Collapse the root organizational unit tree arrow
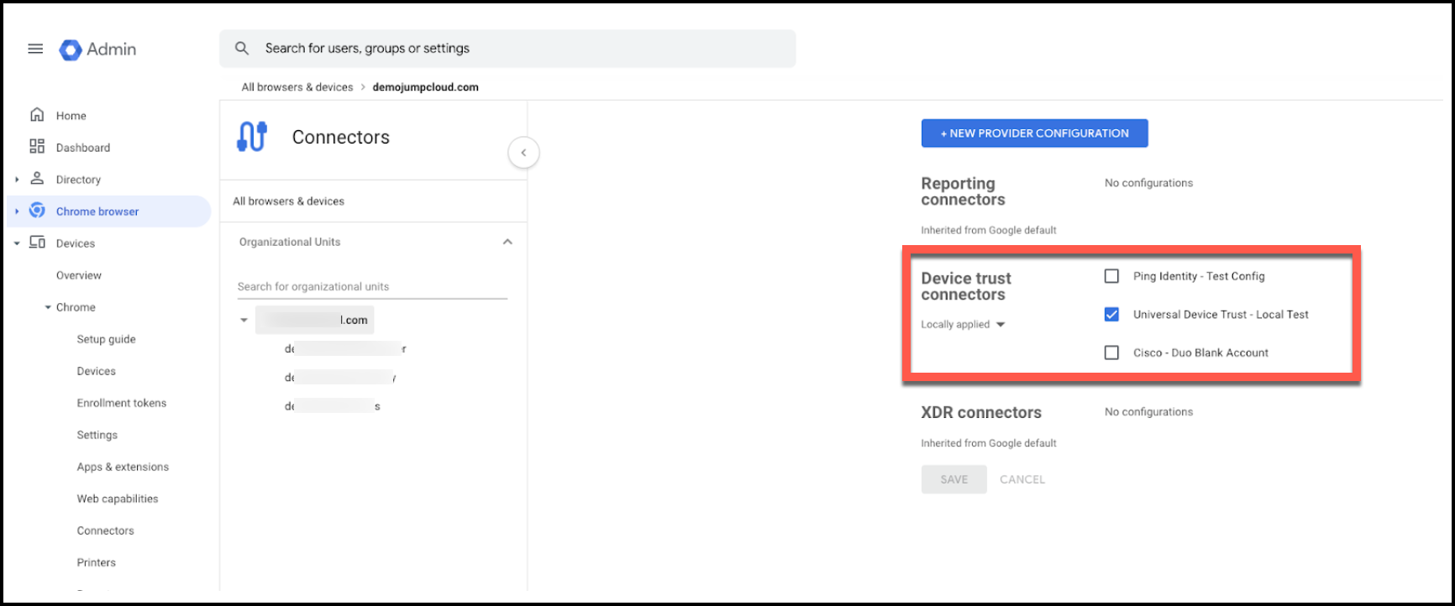The image size is (1455, 606). point(244,320)
